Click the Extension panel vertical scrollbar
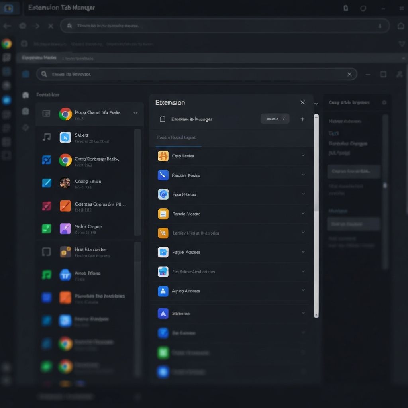408x408 pixels. click(x=316, y=215)
